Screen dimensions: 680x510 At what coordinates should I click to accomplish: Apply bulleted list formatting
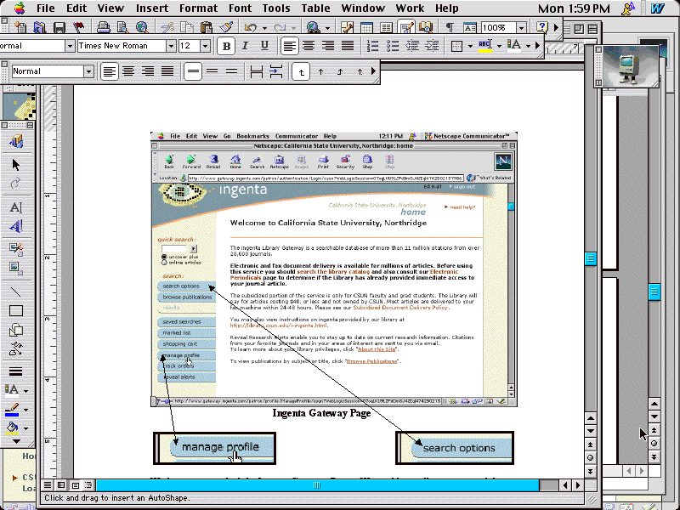[x=392, y=46]
